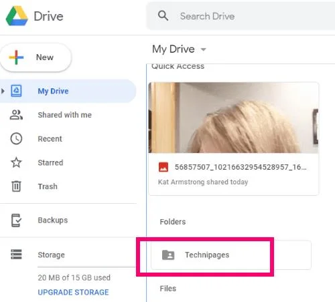Click the My Drive sidebar icon
335x302 pixels.
[x=16, y=91]
